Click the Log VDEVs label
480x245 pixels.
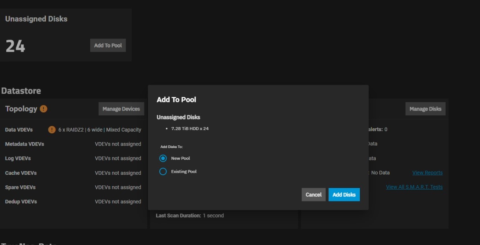tap(18, 158)
